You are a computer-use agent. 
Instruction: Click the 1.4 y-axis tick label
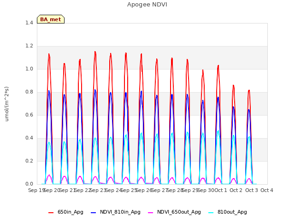point(29,23)
